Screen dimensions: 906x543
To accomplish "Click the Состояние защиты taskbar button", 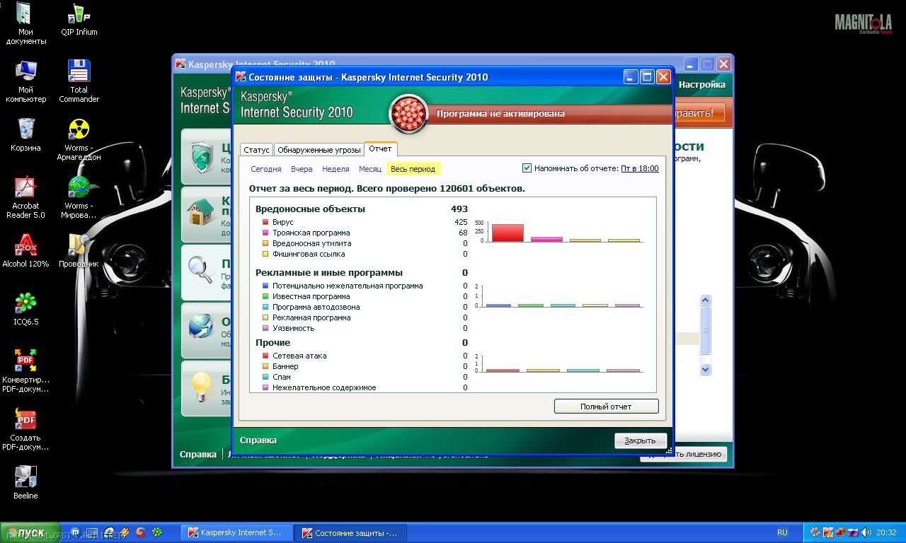I will 350,532.
